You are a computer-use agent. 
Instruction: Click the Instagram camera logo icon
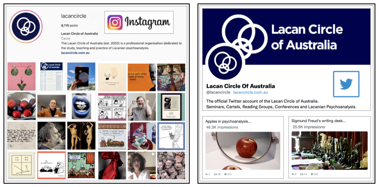coord(115,22)
